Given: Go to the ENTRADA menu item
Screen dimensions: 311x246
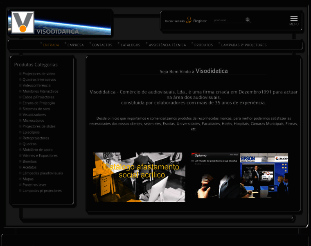Looking at the screenshot, I should (51, 45).
